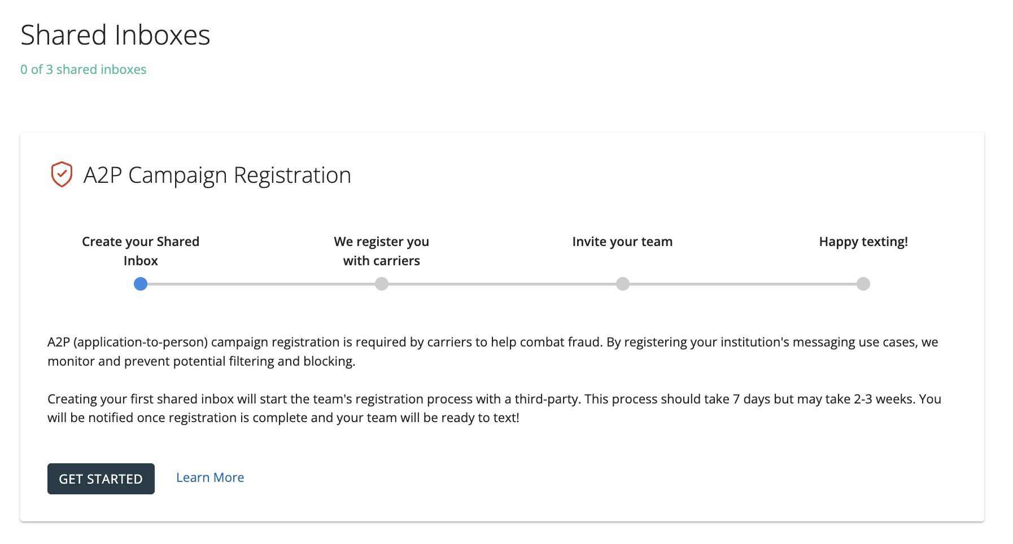Open the Learn More link
The height and width of the screenshot is (544, 1013).
pyautogui.click(x=210, y=477)
